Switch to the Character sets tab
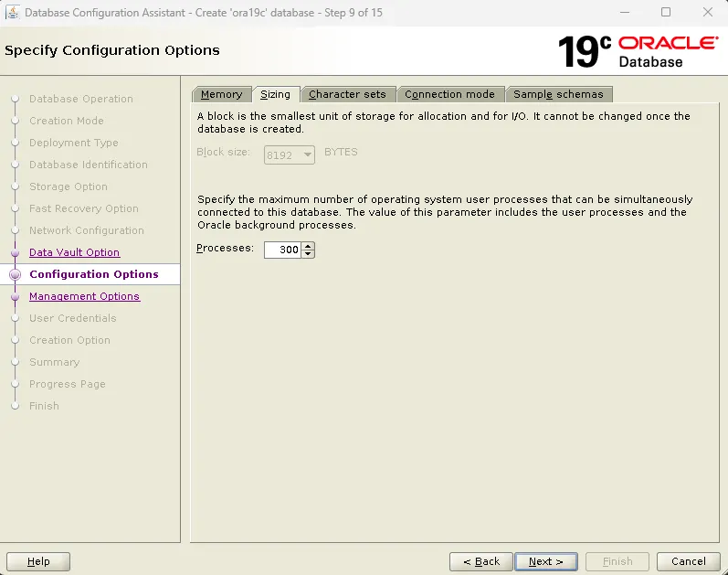The width and height of the screenshot is (728, 575). click(x=347, y=94)
